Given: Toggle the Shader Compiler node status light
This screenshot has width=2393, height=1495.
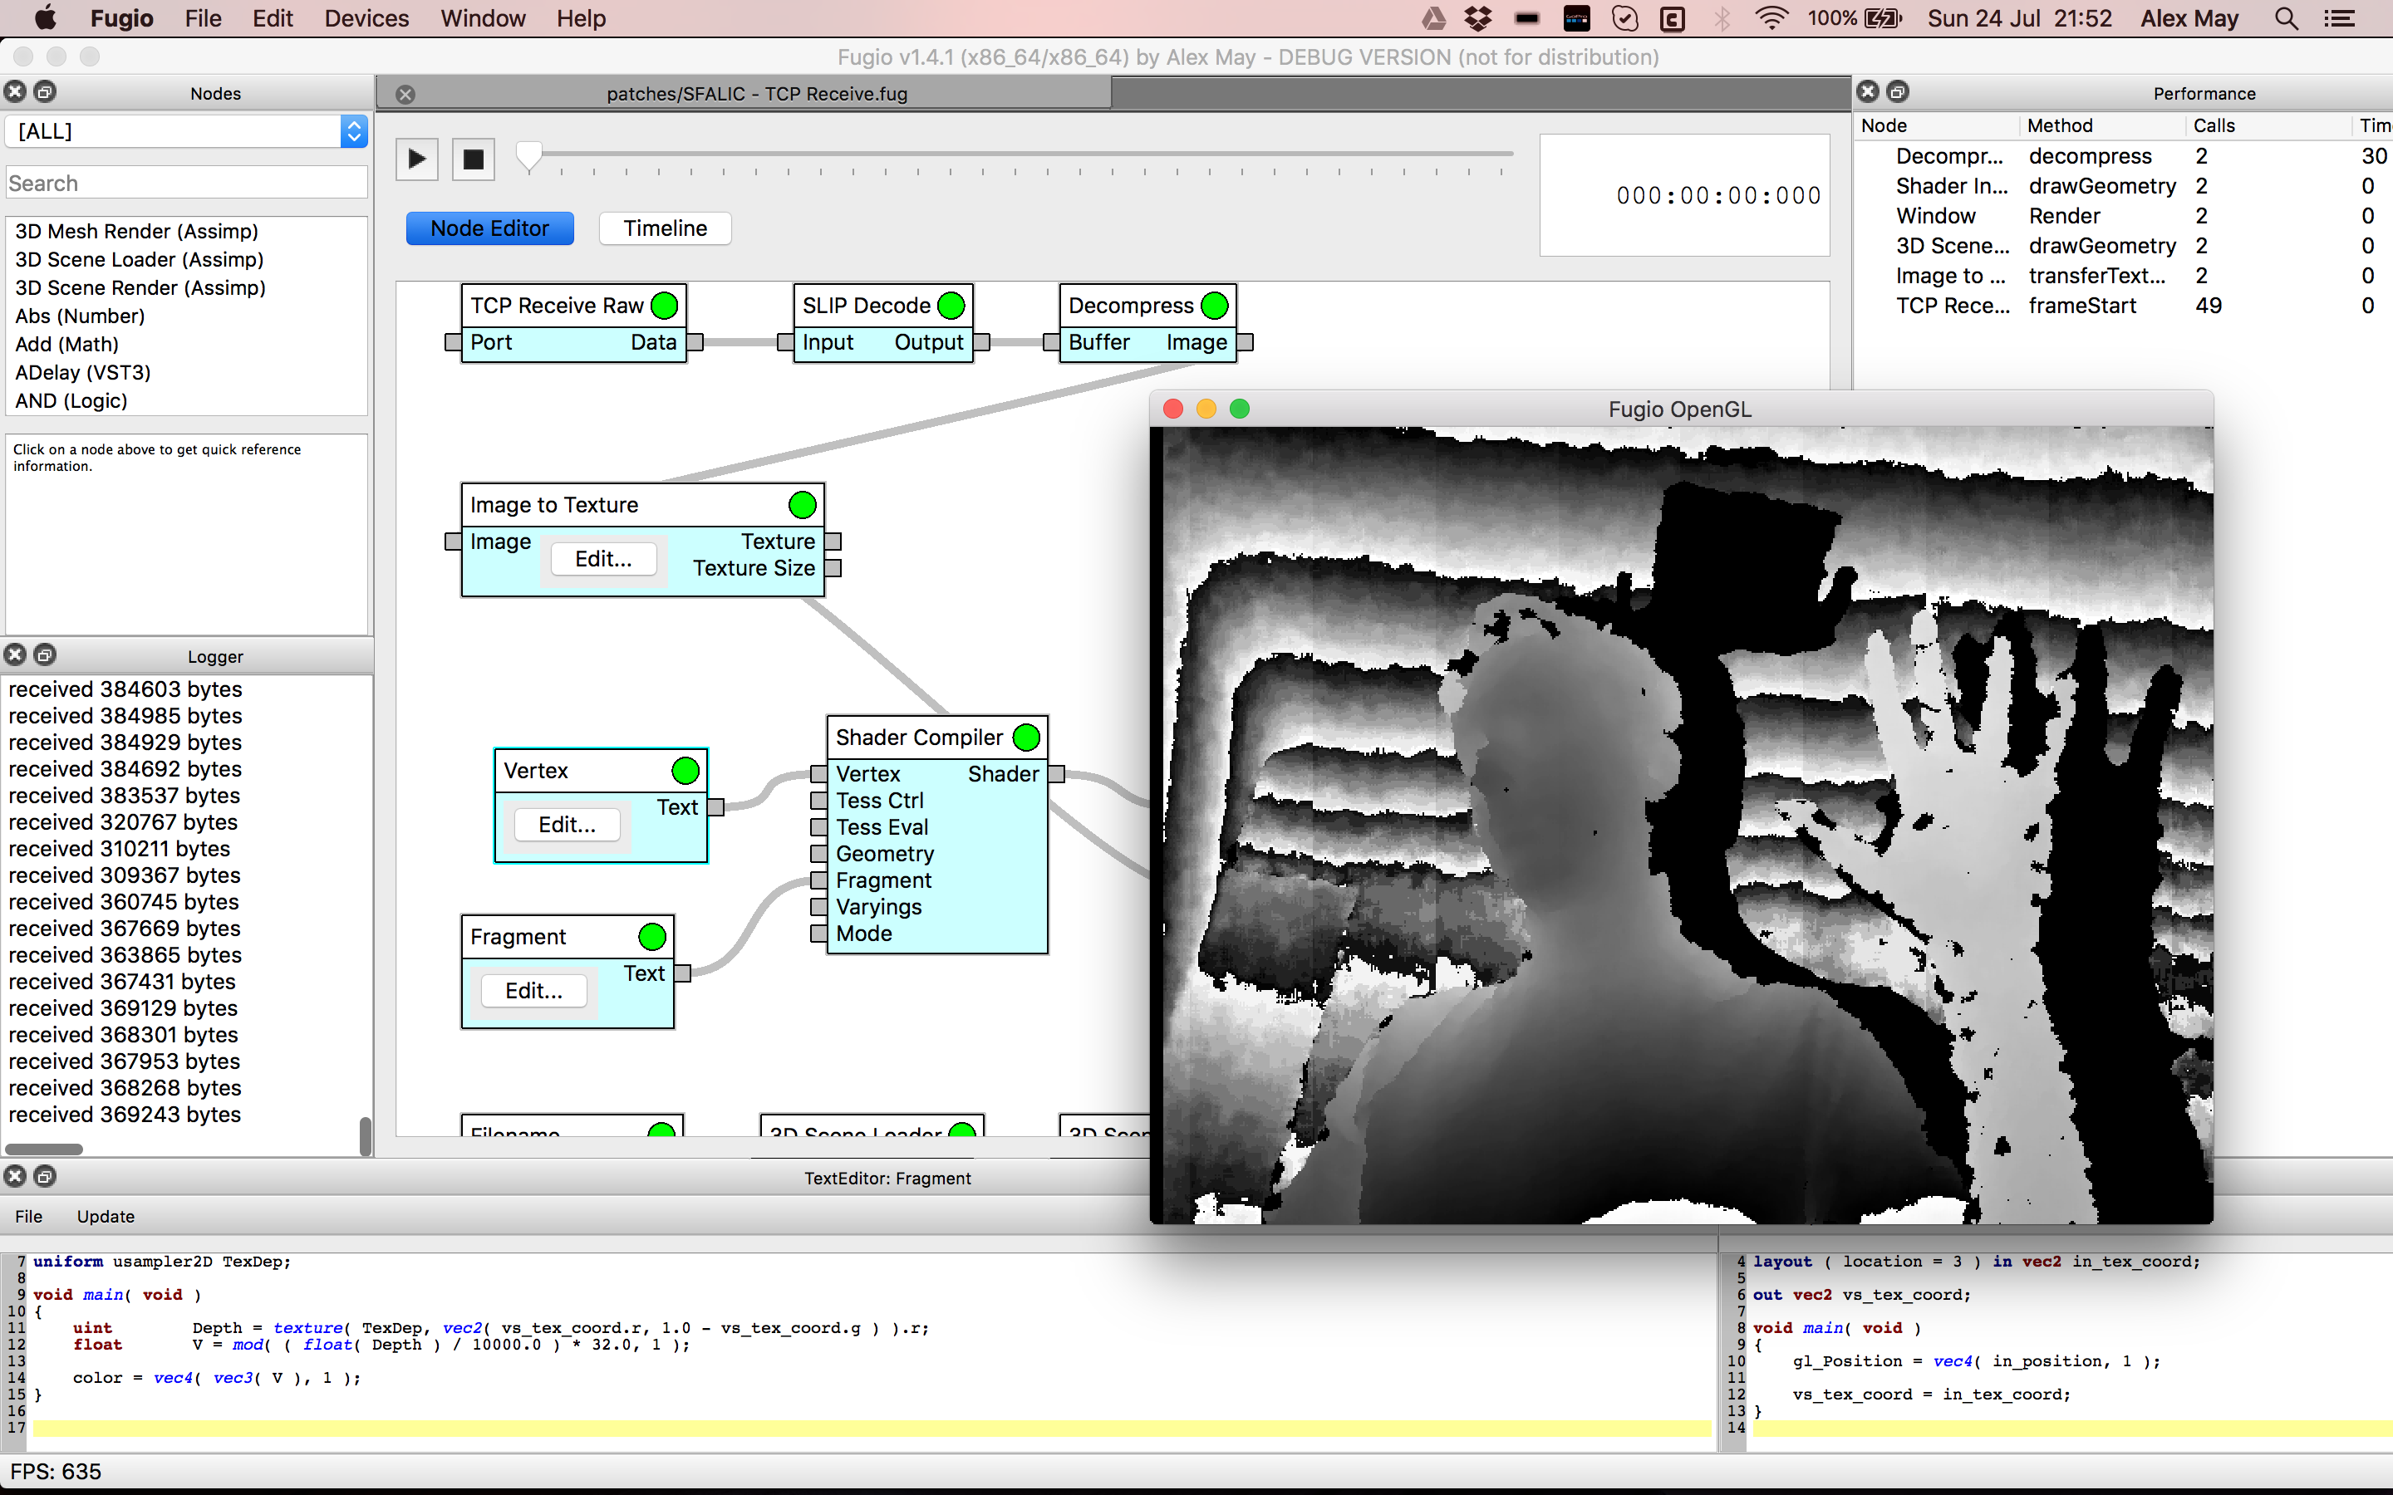Looking at the screenshot, I should coord(1026,738).
